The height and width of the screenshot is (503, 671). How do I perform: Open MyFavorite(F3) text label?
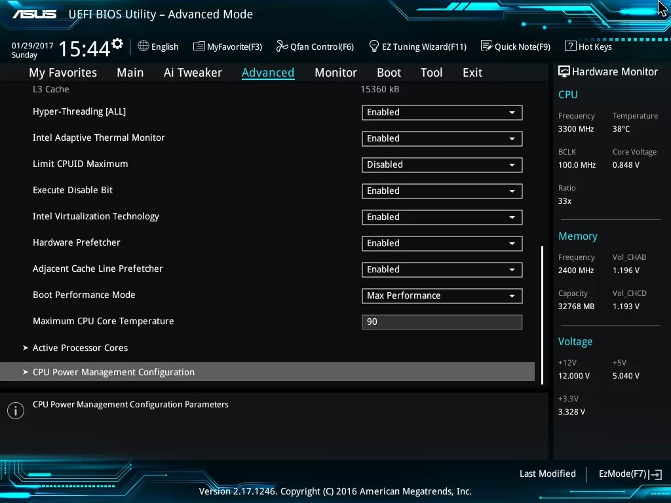click(x=235, y=47)
